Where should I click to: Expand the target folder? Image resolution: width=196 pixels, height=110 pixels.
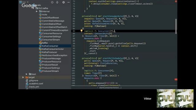pos(23,77)
